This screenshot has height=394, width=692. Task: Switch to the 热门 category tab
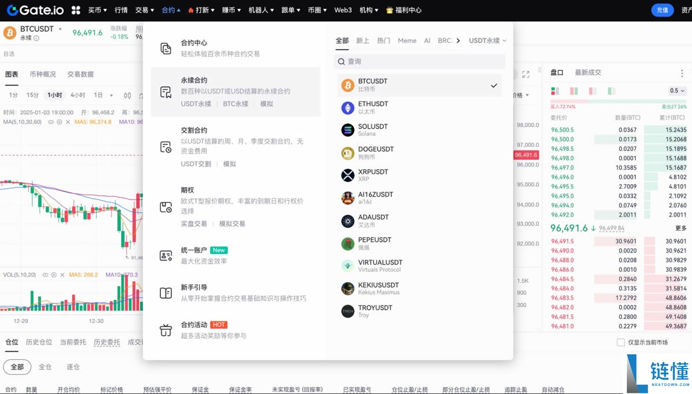coord(383,40)
